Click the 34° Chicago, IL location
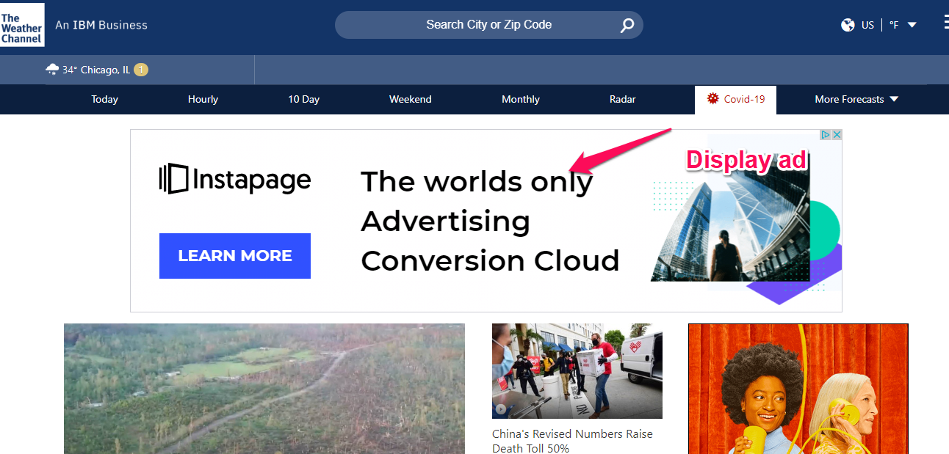This screenshot has width=949, height=454. coord(96,70)
